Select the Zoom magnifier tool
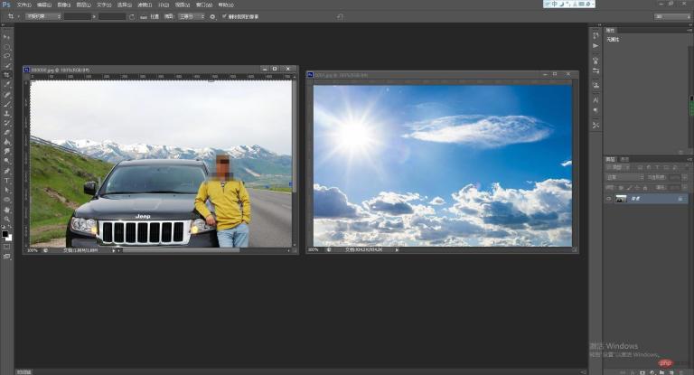The image size is (694, 375). (6, 220)
